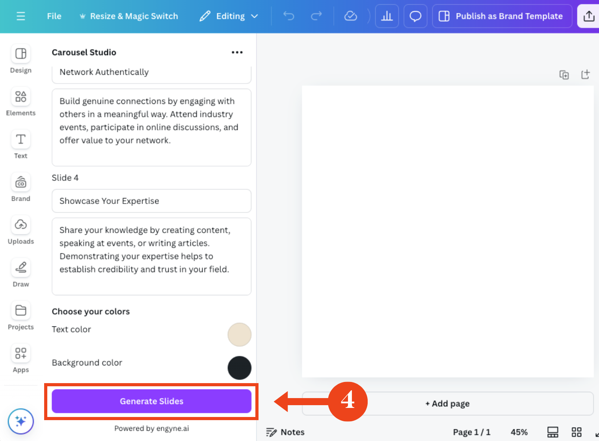Browse Apps in the sidebar
The image size is (599, 441).
pyautogui.click(x=20, y=358)
